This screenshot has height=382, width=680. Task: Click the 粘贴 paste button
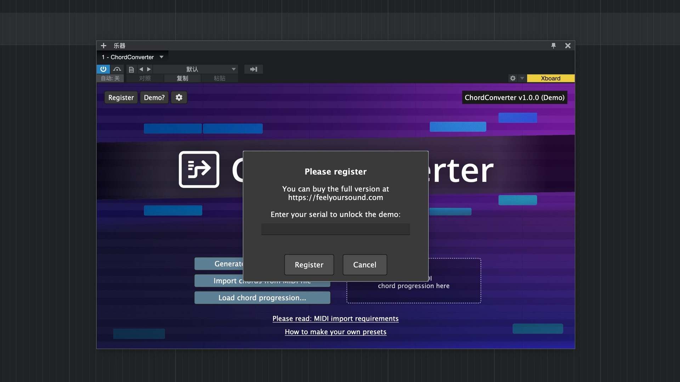pyautogui.click(x=220, y=78)
